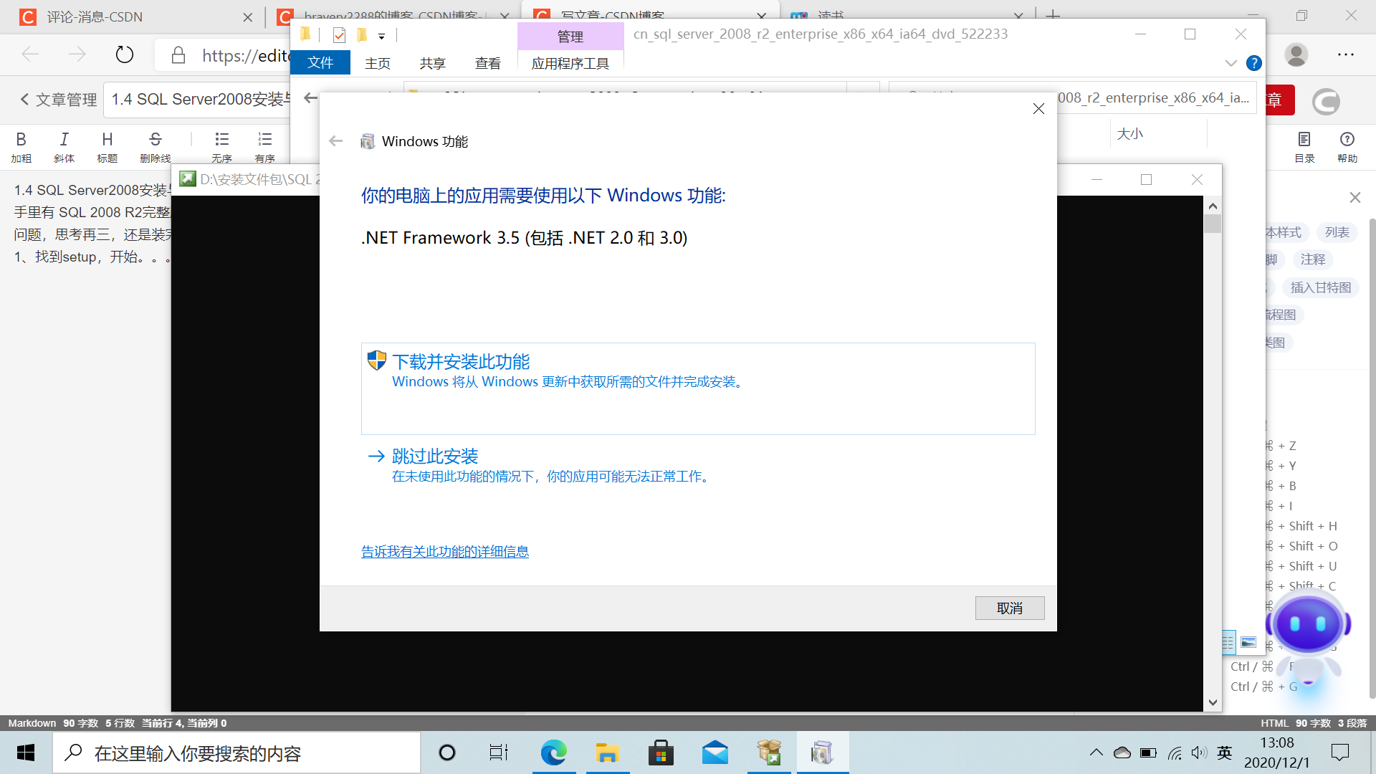
Task: Close the editor help side panel
Action: point(1354,197)
